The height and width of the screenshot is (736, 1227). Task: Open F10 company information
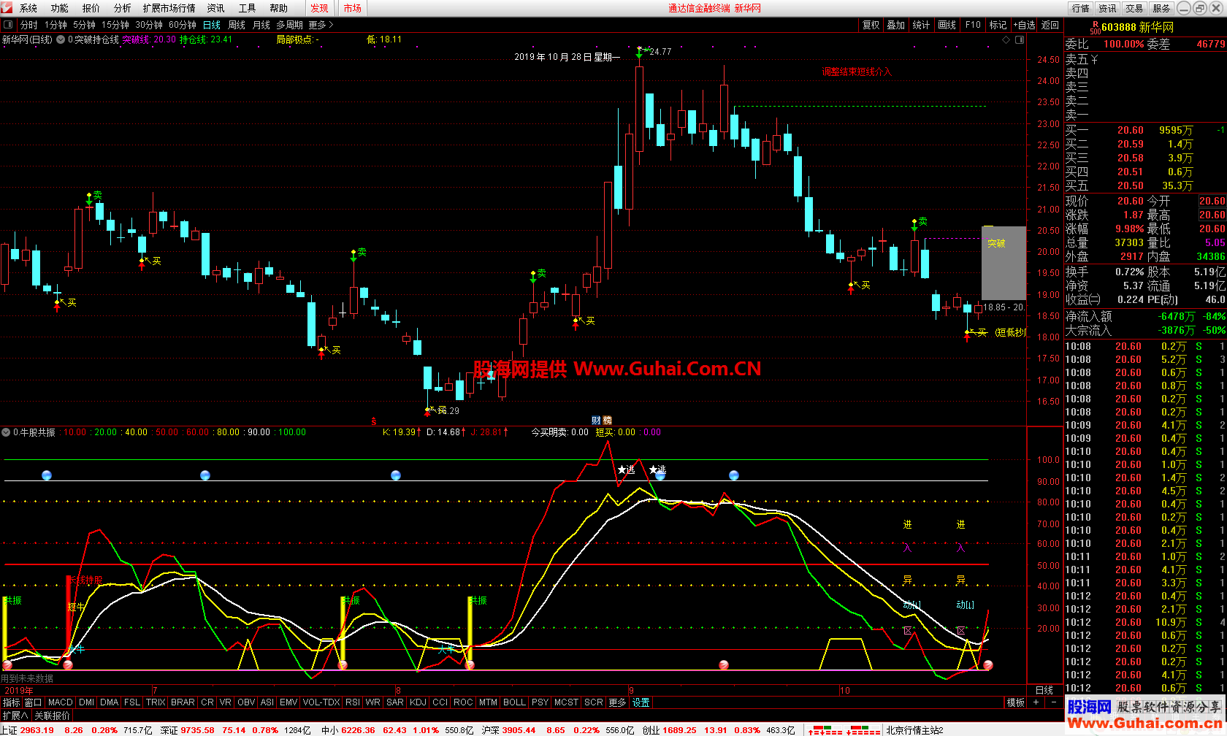[973, 25]
